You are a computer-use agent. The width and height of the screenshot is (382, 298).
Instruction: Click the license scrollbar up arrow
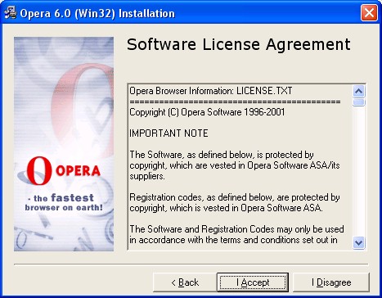click(358, 91)
